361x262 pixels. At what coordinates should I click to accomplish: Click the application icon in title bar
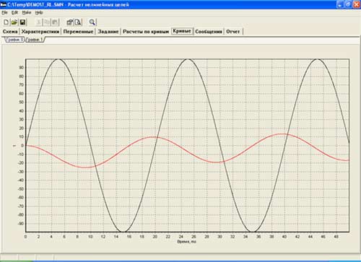pyautogui.click(x=3, y=4)
